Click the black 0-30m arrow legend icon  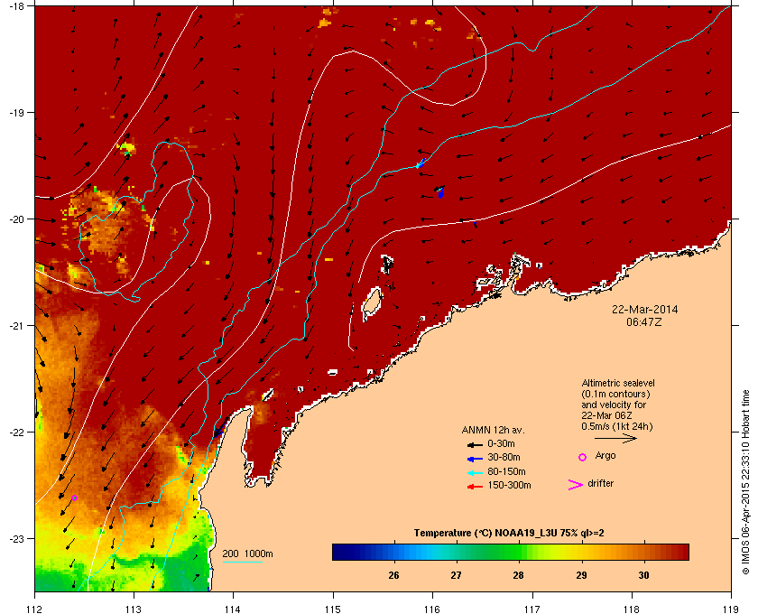tap(475, 444)
